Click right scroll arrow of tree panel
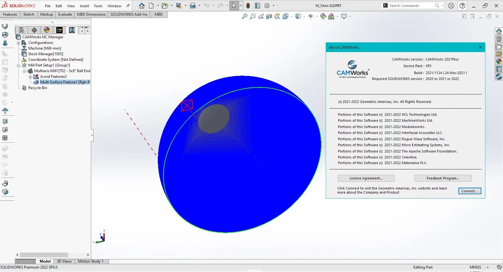Image resolution: width=503 pixels, height=272 pixels. click(88, 255)
